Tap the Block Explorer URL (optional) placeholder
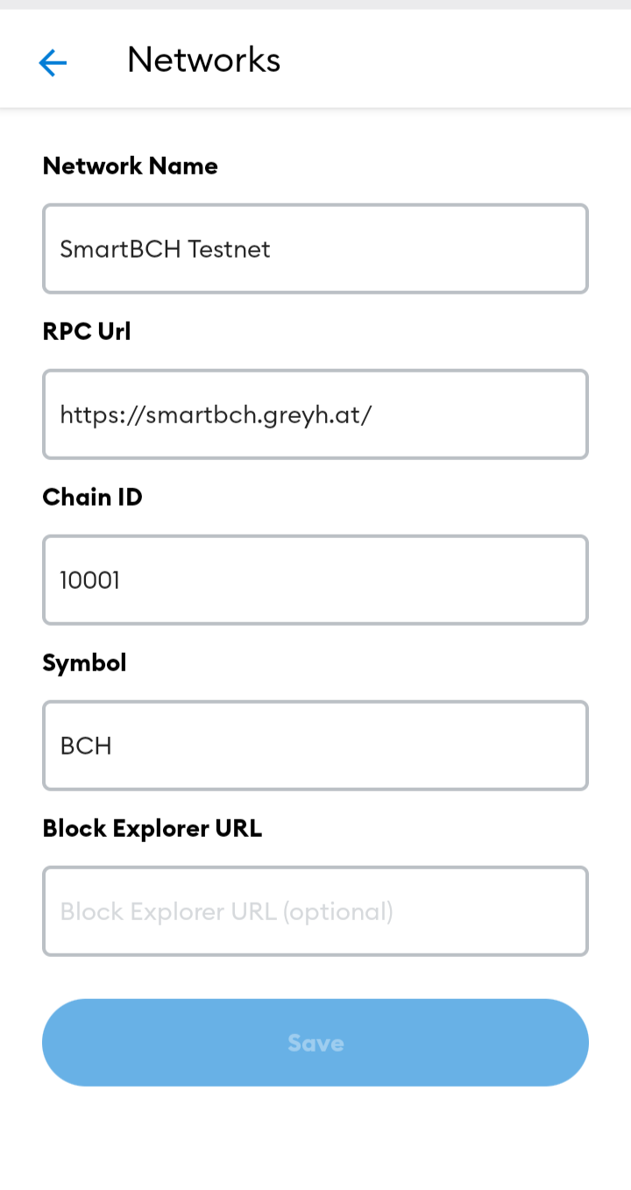 click(226, 911)
